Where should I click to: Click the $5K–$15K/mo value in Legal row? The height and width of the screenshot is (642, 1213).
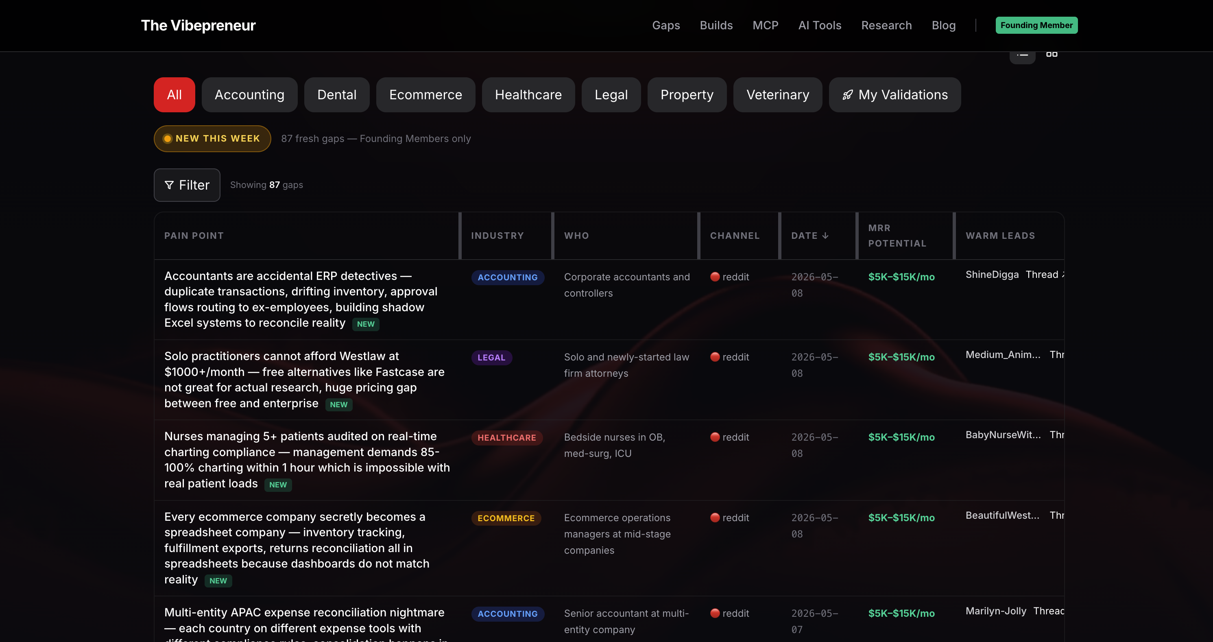pos(901,357)
